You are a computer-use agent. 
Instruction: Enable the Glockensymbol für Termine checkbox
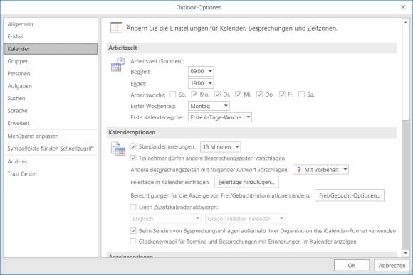133,242
